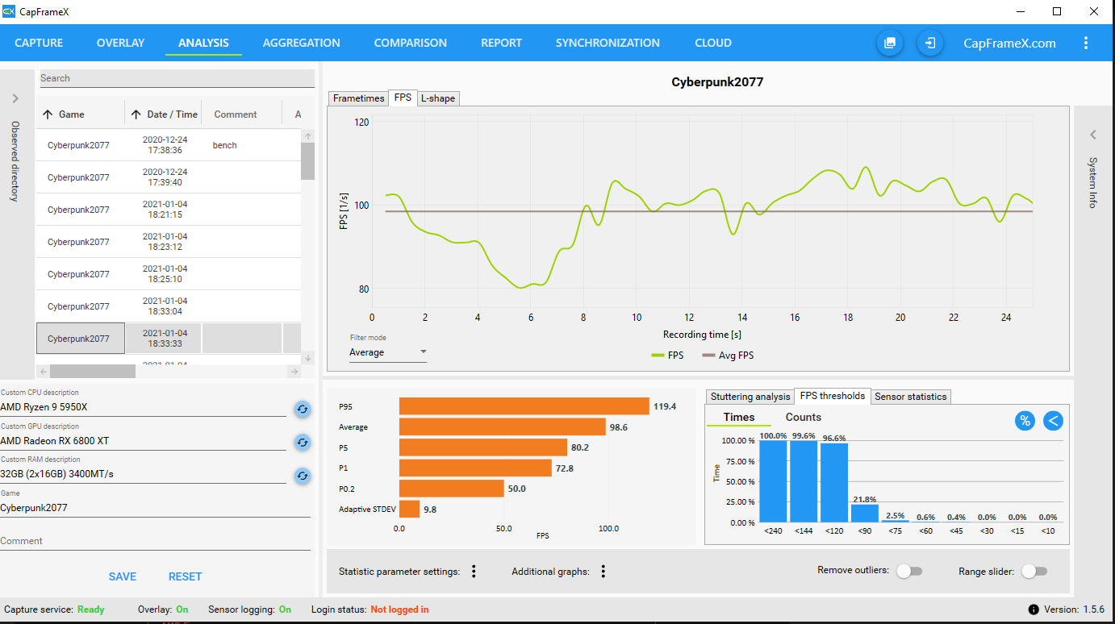Click the Custom GPU description field
Image resolution: width=1115 pixels, height=624 pixels.
pyautogui.click(x=143, y=441)
